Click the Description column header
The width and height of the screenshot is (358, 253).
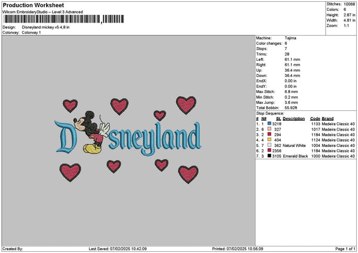[294, 119]
